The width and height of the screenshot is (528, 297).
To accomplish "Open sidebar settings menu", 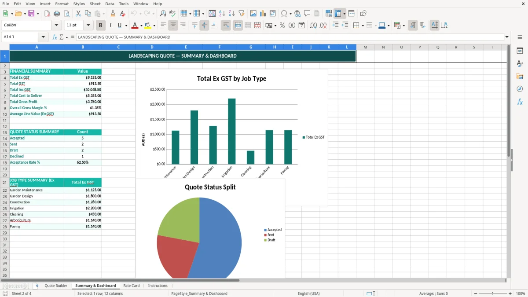I will (520, 37).
